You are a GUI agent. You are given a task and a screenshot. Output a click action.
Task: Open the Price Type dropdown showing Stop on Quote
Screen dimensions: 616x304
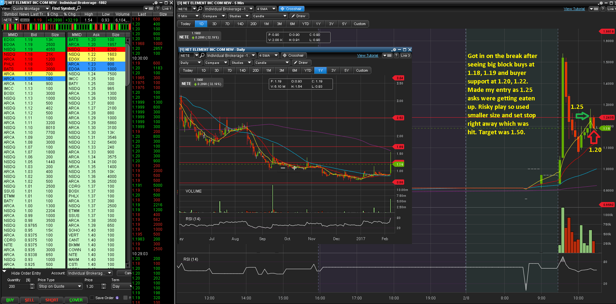click(x=60, y=286)
